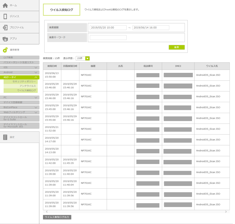Viewport: 235px width, 224px height.
Task: Click the operations management gears icon
Action: [5, 50]
